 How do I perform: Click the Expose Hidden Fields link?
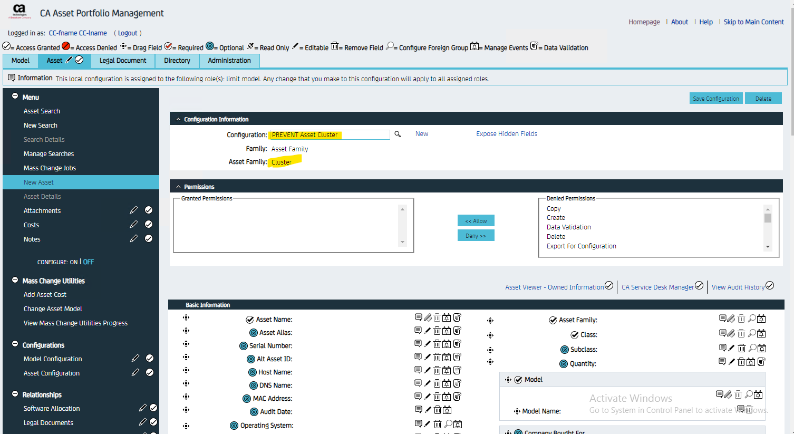click(x=507, y=134)
